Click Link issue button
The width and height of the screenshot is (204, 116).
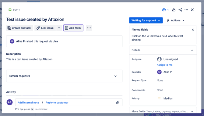tap(45, 28)
